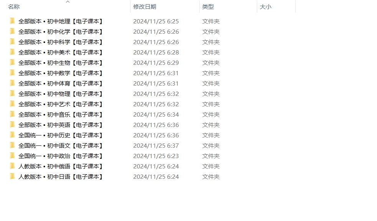Click folder icon for 初中科学 电子课本
Viewport: 377px width, 221px height.
(x=12, y=42)
